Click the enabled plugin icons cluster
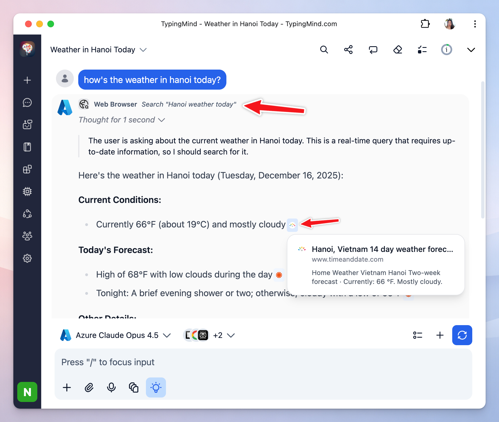 pos(196,335)
